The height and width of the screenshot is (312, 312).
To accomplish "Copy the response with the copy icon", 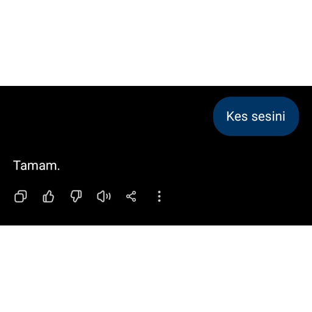I will [x=21, y=196].
